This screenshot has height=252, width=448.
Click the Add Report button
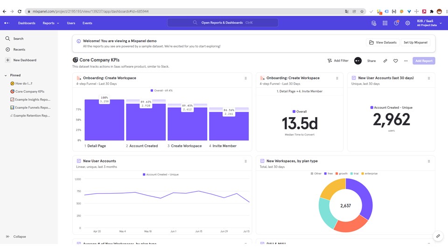[x=424, y=61]
